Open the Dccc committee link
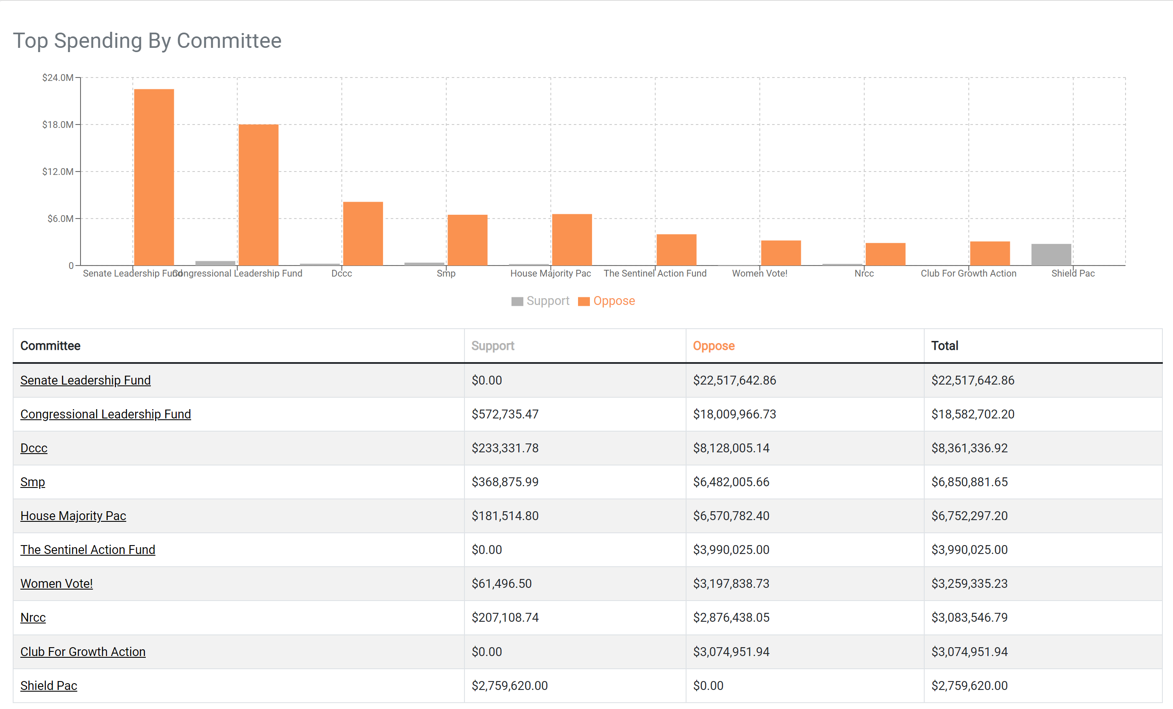The width and height of the screenshot is (1173, 709). (x=34, y=448)
